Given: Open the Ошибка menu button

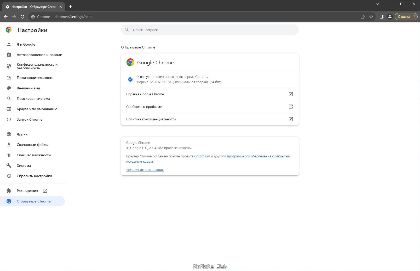Looking at the screenshot, I should click(406, 17).
